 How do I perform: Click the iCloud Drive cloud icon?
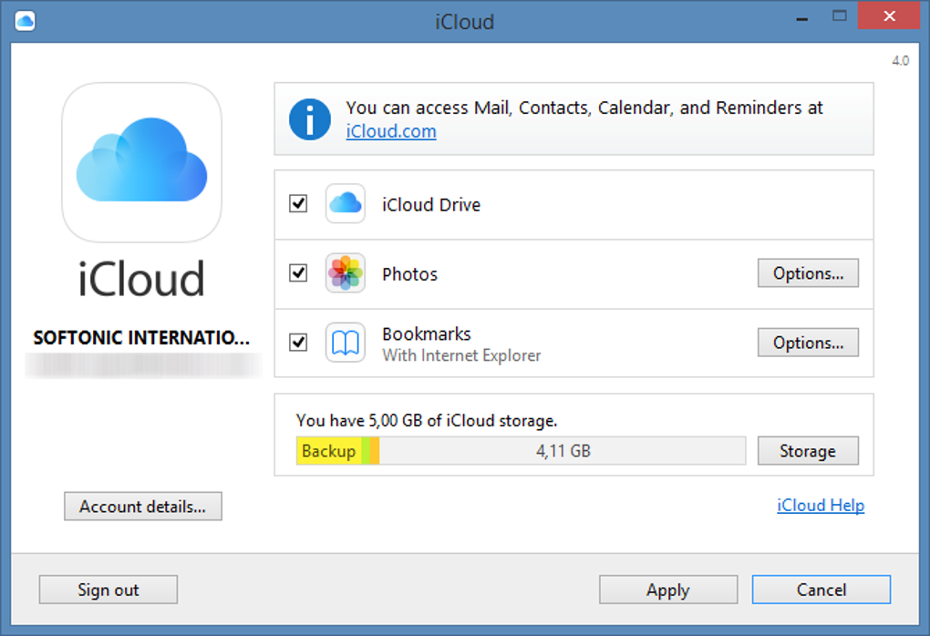(x=346, y=204)
